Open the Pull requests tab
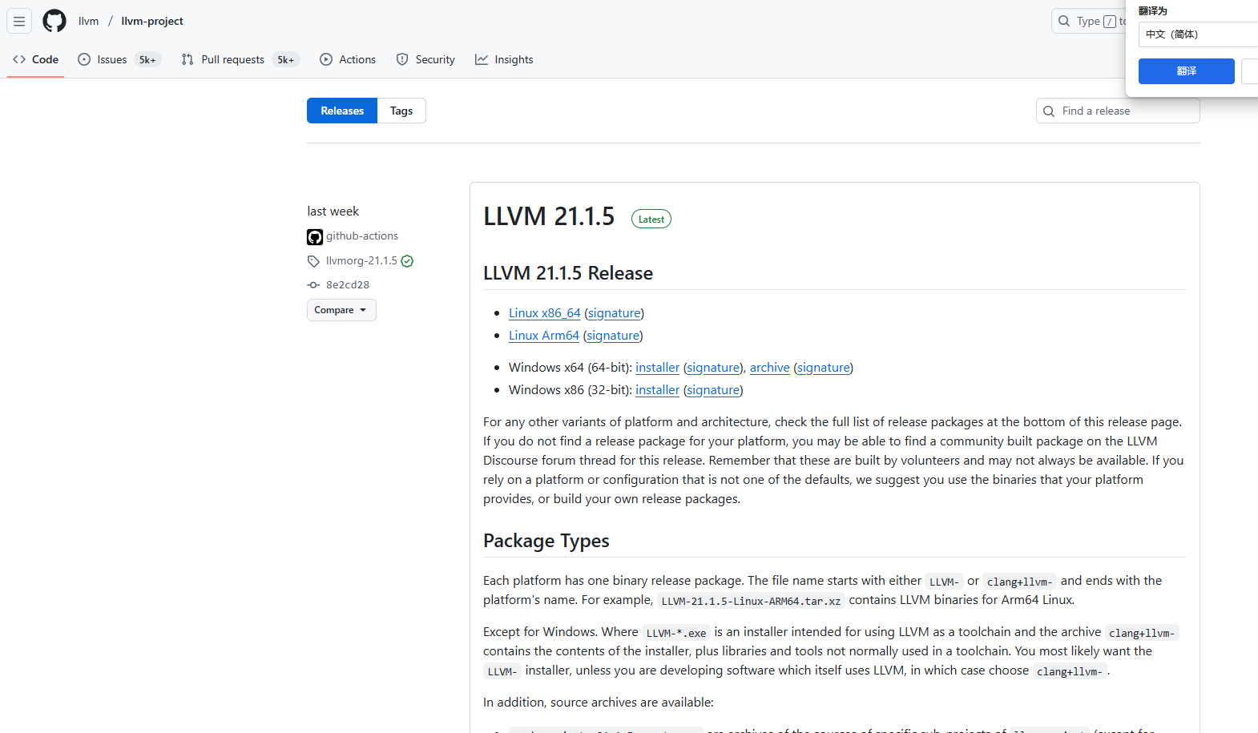Image resolution: width=1258 pixels, height=733 pixels. click(240, 59)
